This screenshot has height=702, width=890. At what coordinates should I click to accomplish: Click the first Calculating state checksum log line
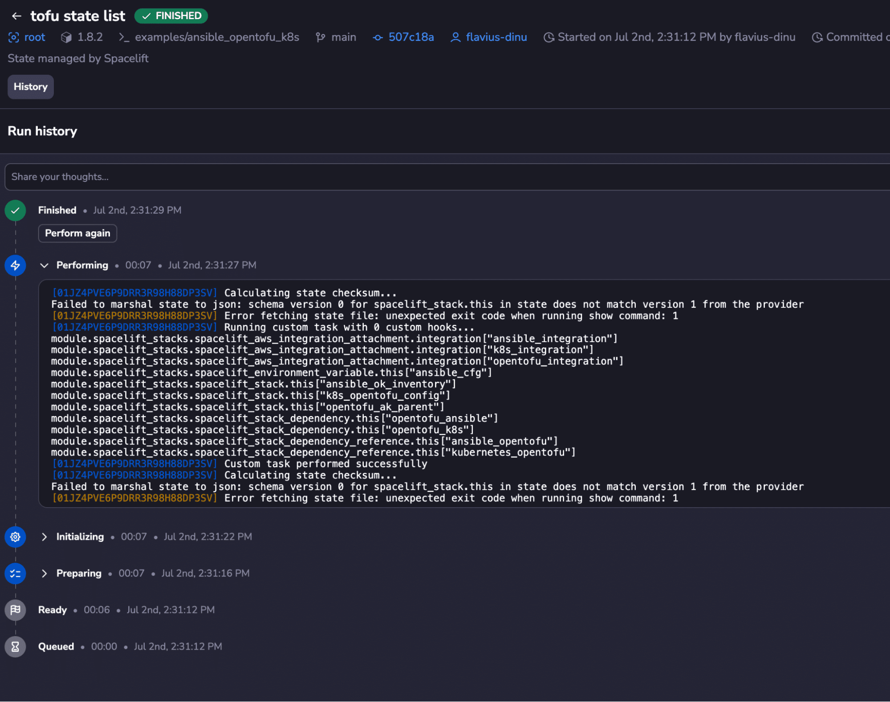coord(224,293)
